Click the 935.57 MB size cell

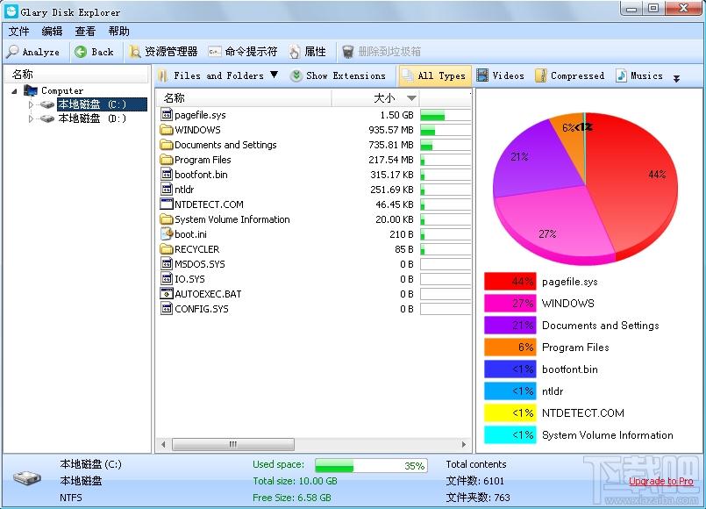pyautogui.click(x=391, y=130)
